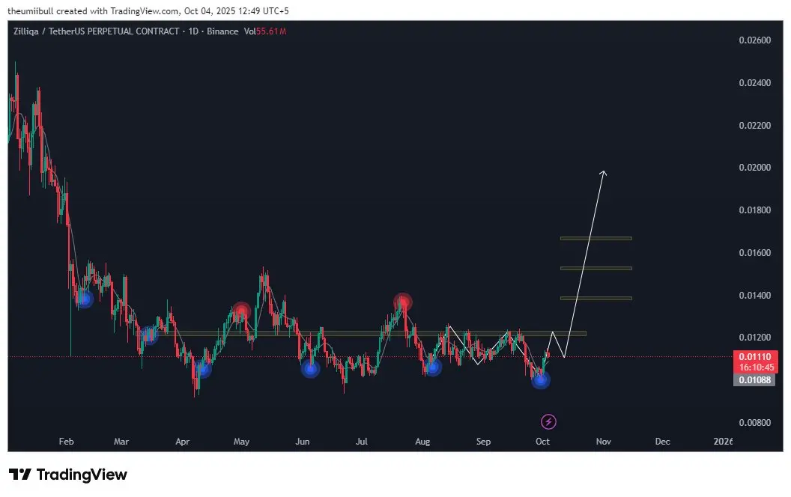Click the Binance exchange label
This screenshot has height=497, width=791.
pos(222,31)
